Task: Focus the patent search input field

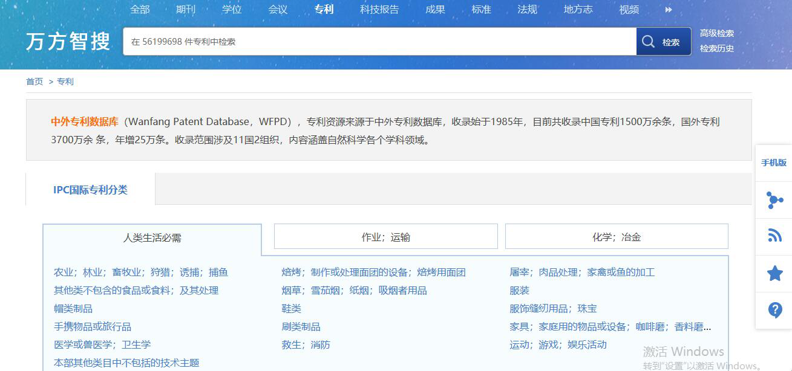Action: [379, 42]
